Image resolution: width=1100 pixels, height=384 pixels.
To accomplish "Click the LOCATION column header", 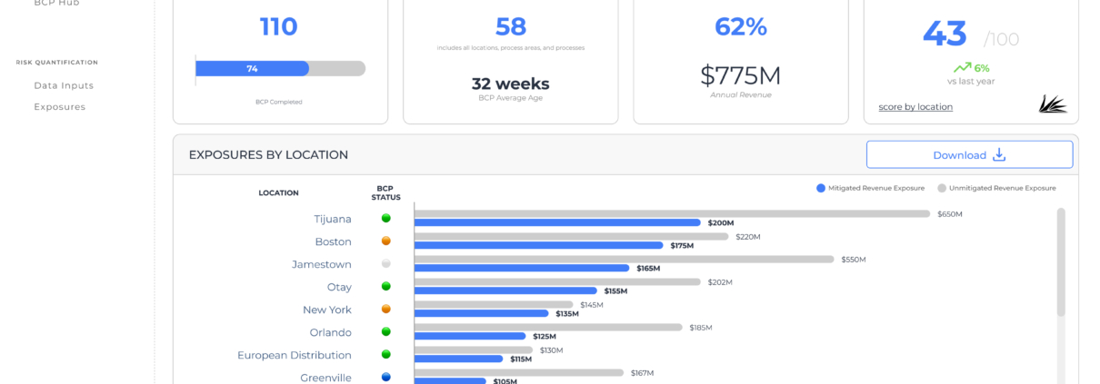I will pos(278,192).
